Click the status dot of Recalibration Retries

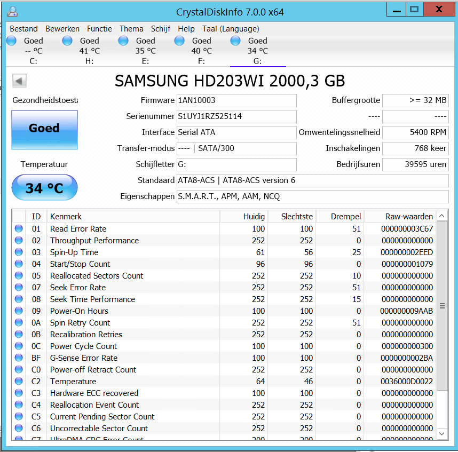[x=19, y=334]
